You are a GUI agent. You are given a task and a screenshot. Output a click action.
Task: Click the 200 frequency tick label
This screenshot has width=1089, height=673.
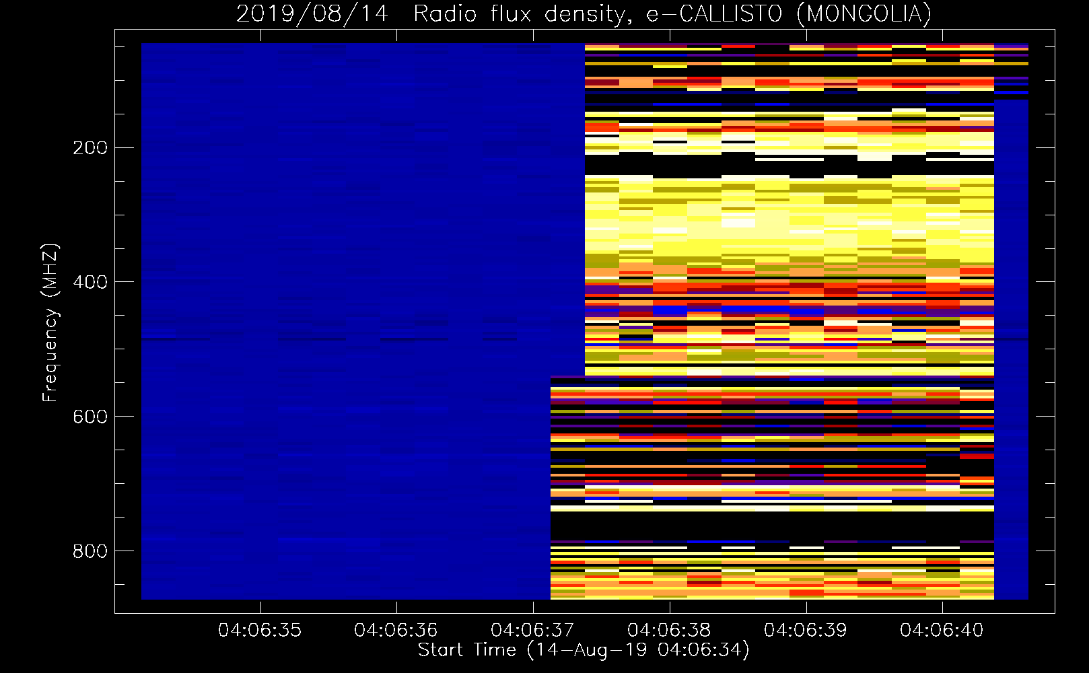90,147
